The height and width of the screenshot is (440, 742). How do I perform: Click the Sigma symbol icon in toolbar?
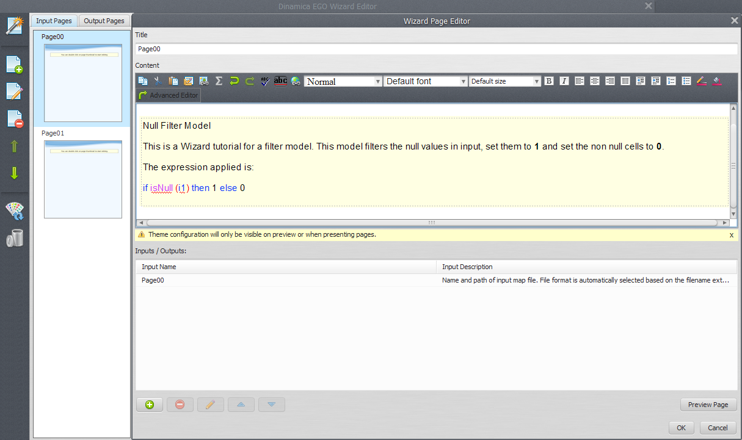pos(219,81)
